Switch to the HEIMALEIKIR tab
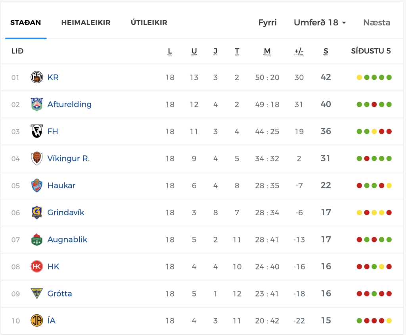This screenshot has height=335, width=406. click(86, 23)
